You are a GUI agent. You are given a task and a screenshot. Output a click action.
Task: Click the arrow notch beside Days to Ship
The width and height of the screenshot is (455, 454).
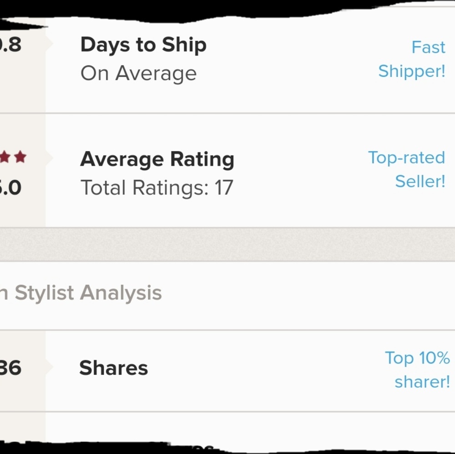click(x=49, y=44)
